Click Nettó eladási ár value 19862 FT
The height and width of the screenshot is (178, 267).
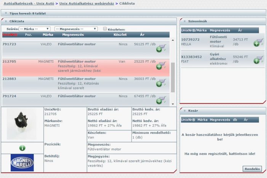pos(105,125)
